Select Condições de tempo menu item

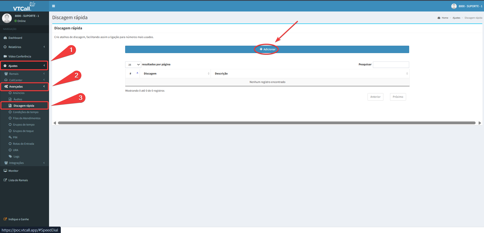click(26, 112)
